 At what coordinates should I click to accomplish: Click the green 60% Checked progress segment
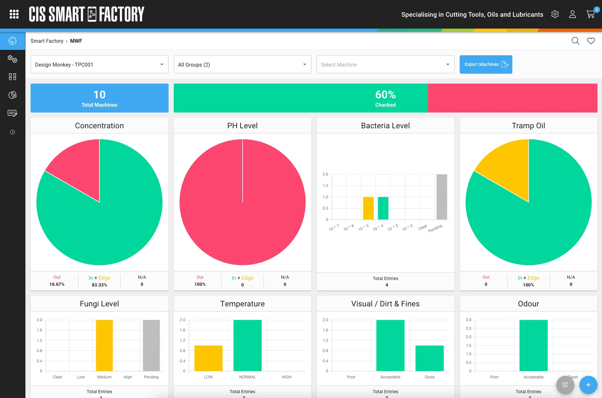[x=301, y=98]
